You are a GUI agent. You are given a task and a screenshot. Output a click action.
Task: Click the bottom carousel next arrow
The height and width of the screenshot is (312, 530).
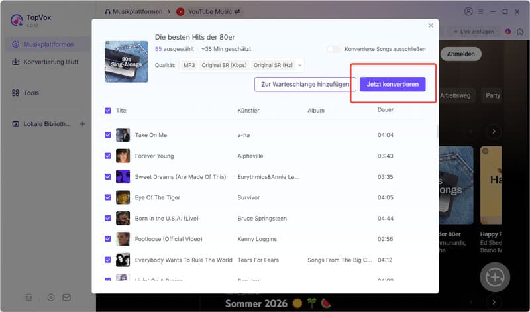coord(494,302)
